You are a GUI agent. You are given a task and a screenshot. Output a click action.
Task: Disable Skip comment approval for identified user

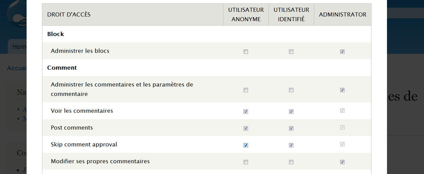[x=291, y=145]
